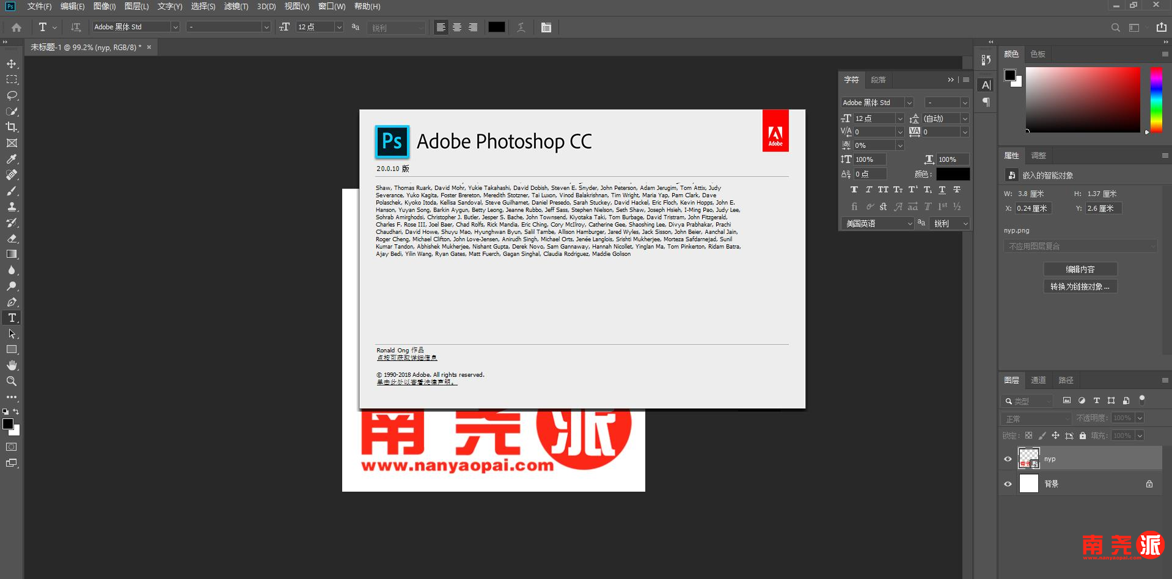Viewport: 1172px width, 579px height.
Task: Switch to 色板 tab
Action: coord(1038,54)
